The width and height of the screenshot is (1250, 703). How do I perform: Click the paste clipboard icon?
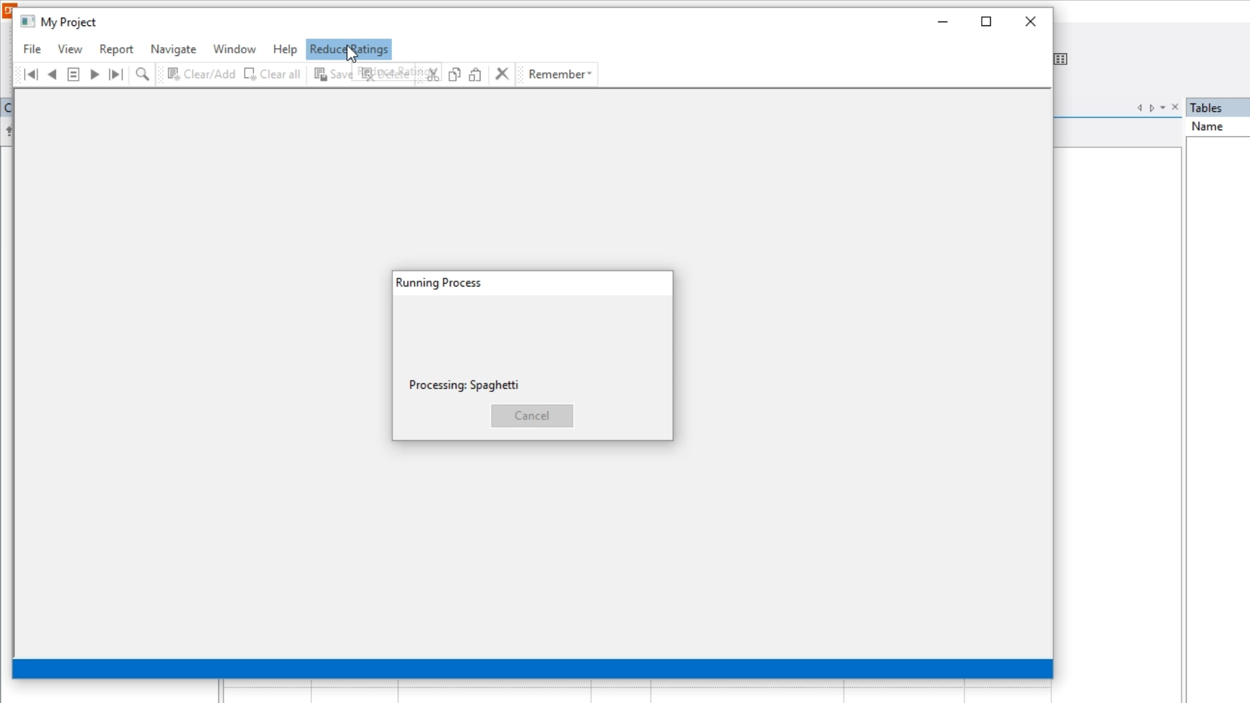(475, 74)
